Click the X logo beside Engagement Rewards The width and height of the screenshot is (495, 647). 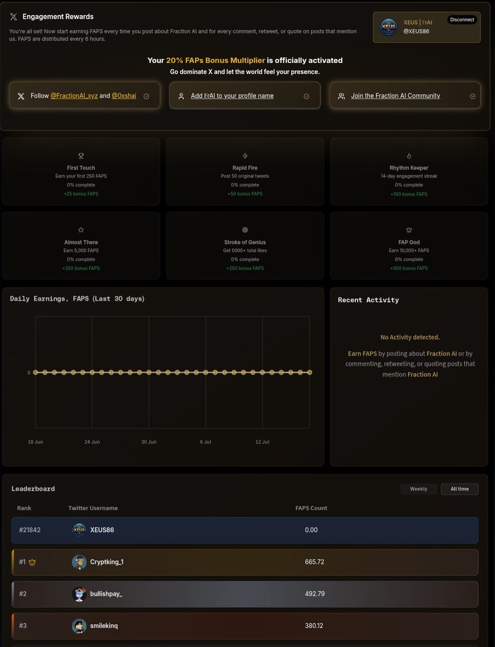coord(13,17)
